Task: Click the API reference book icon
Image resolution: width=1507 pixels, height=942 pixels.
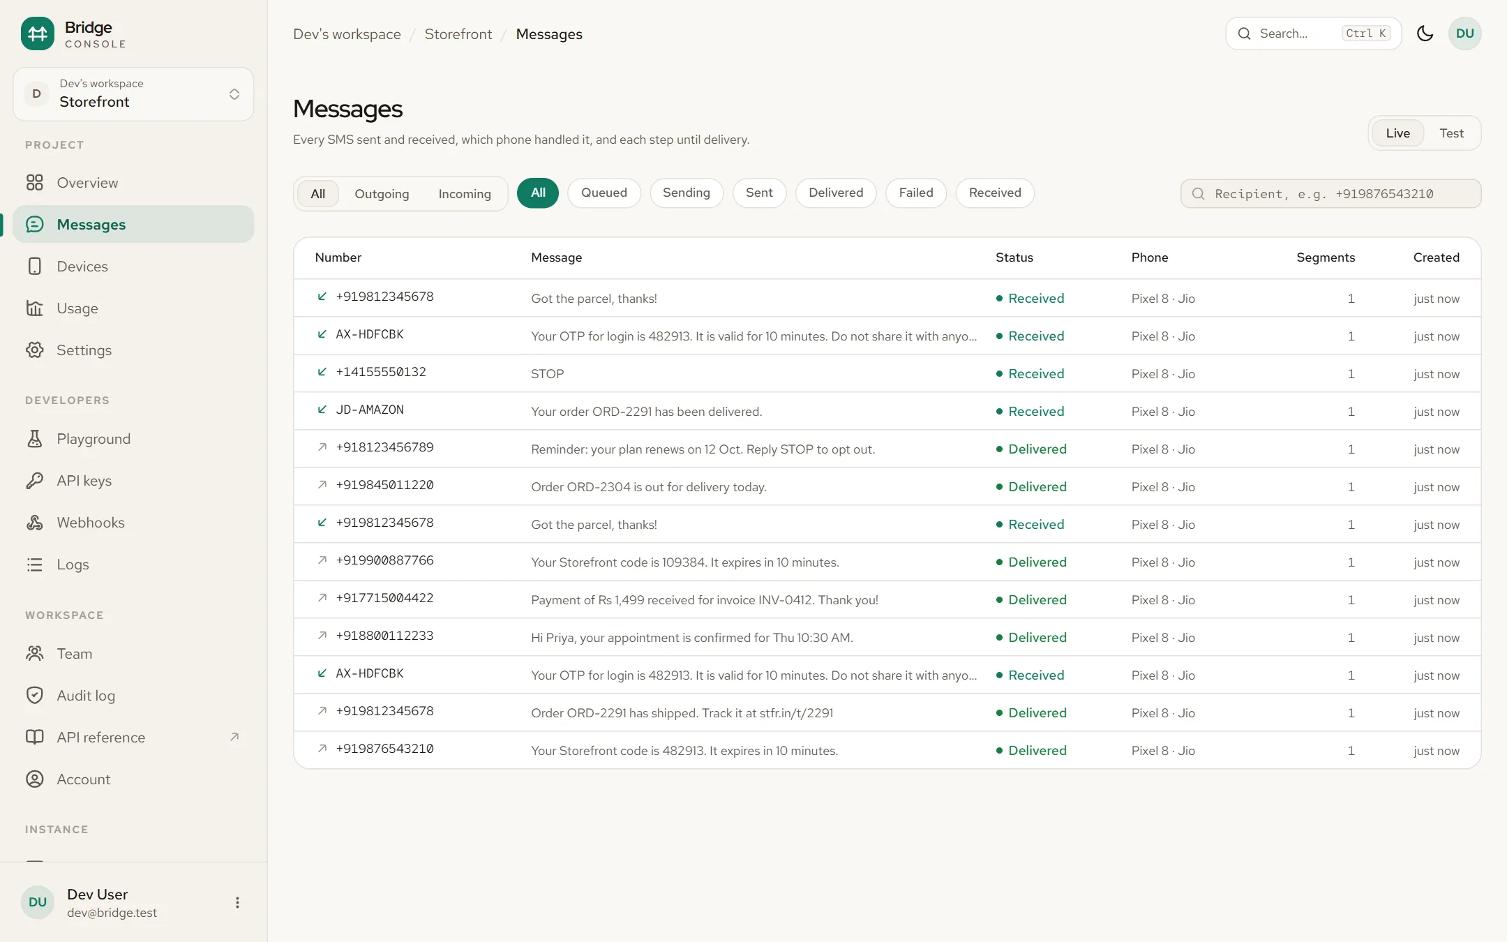Action: tap(35, 738)
